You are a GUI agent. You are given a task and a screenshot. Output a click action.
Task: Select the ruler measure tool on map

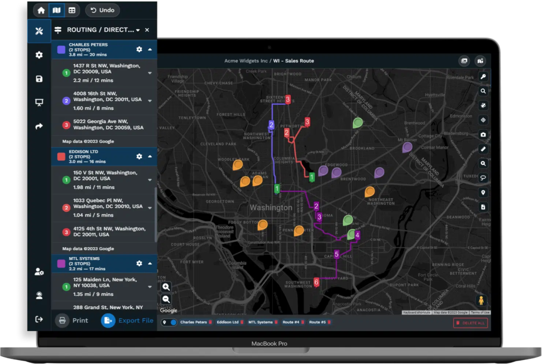click(x=483, y=149)
